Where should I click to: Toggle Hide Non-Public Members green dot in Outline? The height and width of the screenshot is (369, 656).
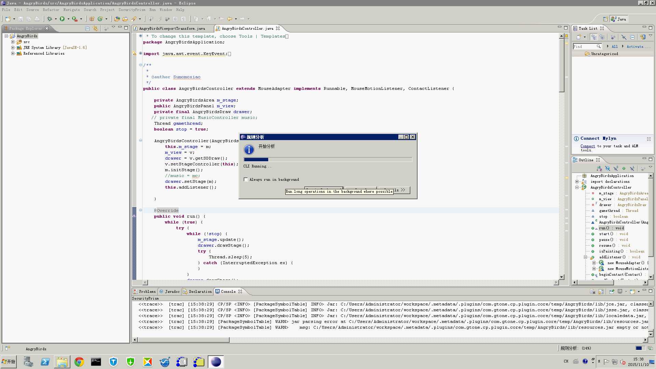tap(624, 168)
